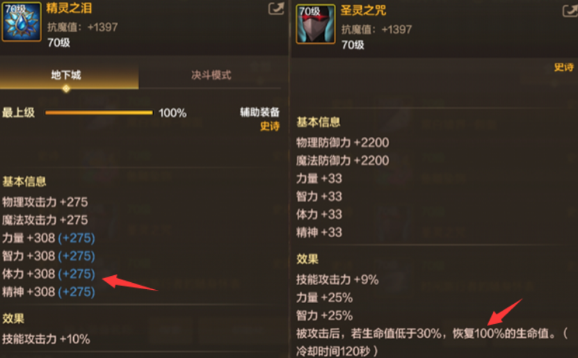Click the left 基本信息 section header
The width and height of the screenshot is (578, 358).
[24, 181]
